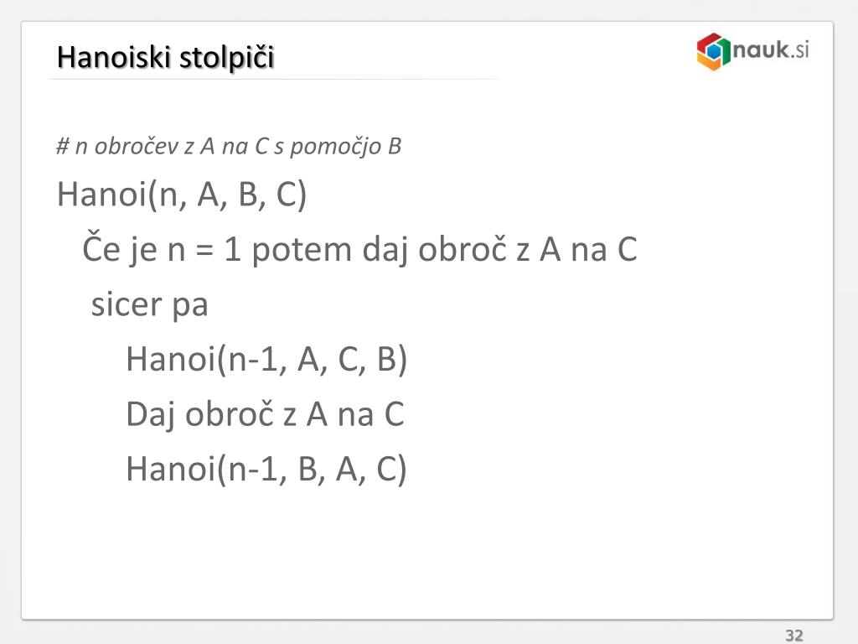Click the empty white area below the pseudocode

click(426, 553)
